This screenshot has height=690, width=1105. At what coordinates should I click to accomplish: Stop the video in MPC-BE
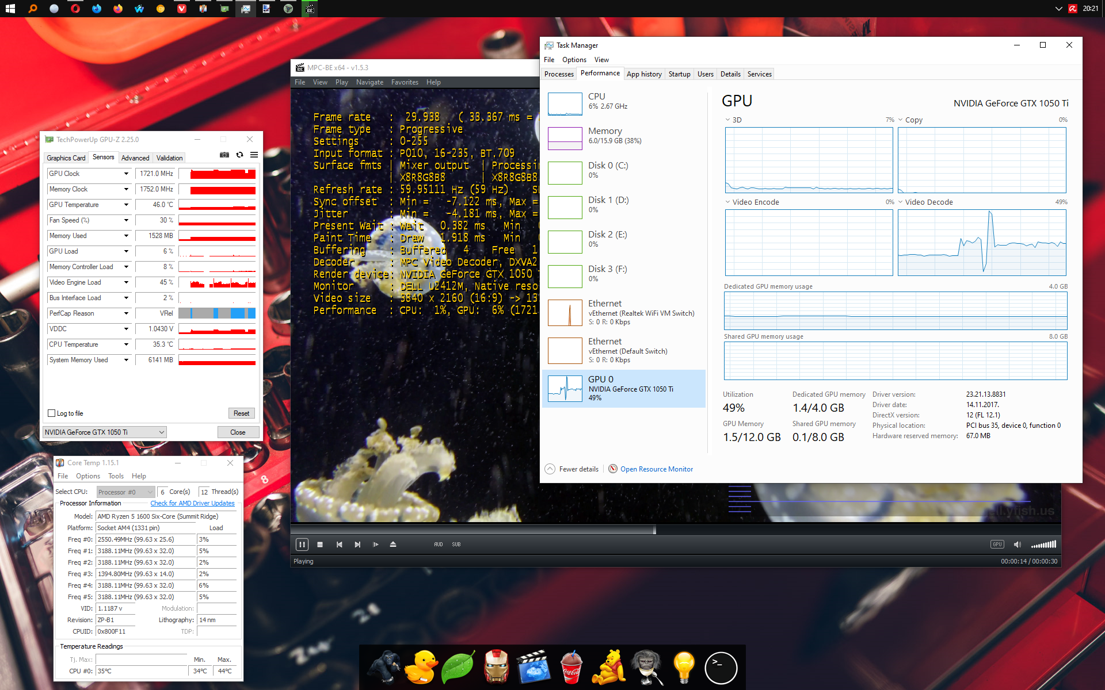click(320, 545)
